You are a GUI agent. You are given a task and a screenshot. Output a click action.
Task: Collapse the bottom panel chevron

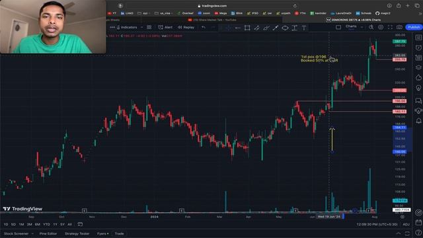pyautogui.click(x=399, y=233)
